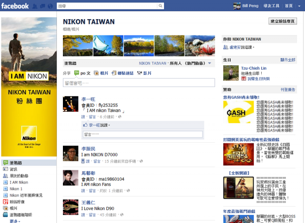Screen dimensions: 305x223
Task: Select the video share option
Action: click(x=144, y=73)
